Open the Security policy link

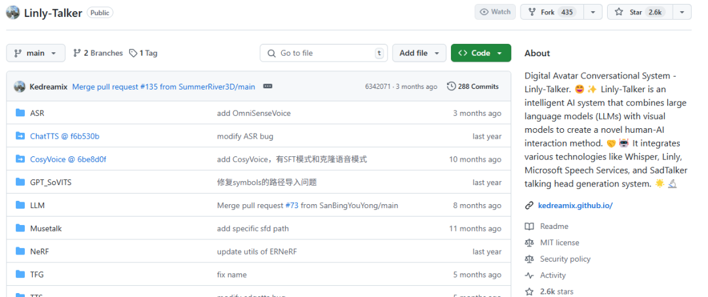coord(565,258)
